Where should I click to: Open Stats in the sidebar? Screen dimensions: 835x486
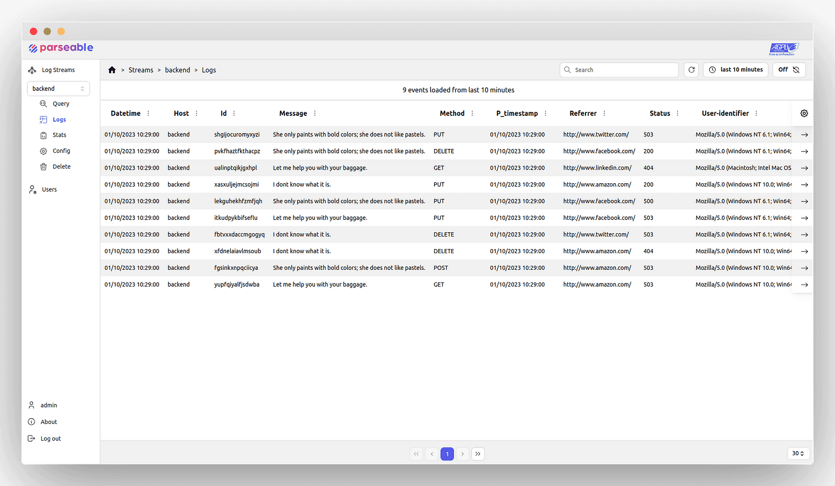coord(53,135)
